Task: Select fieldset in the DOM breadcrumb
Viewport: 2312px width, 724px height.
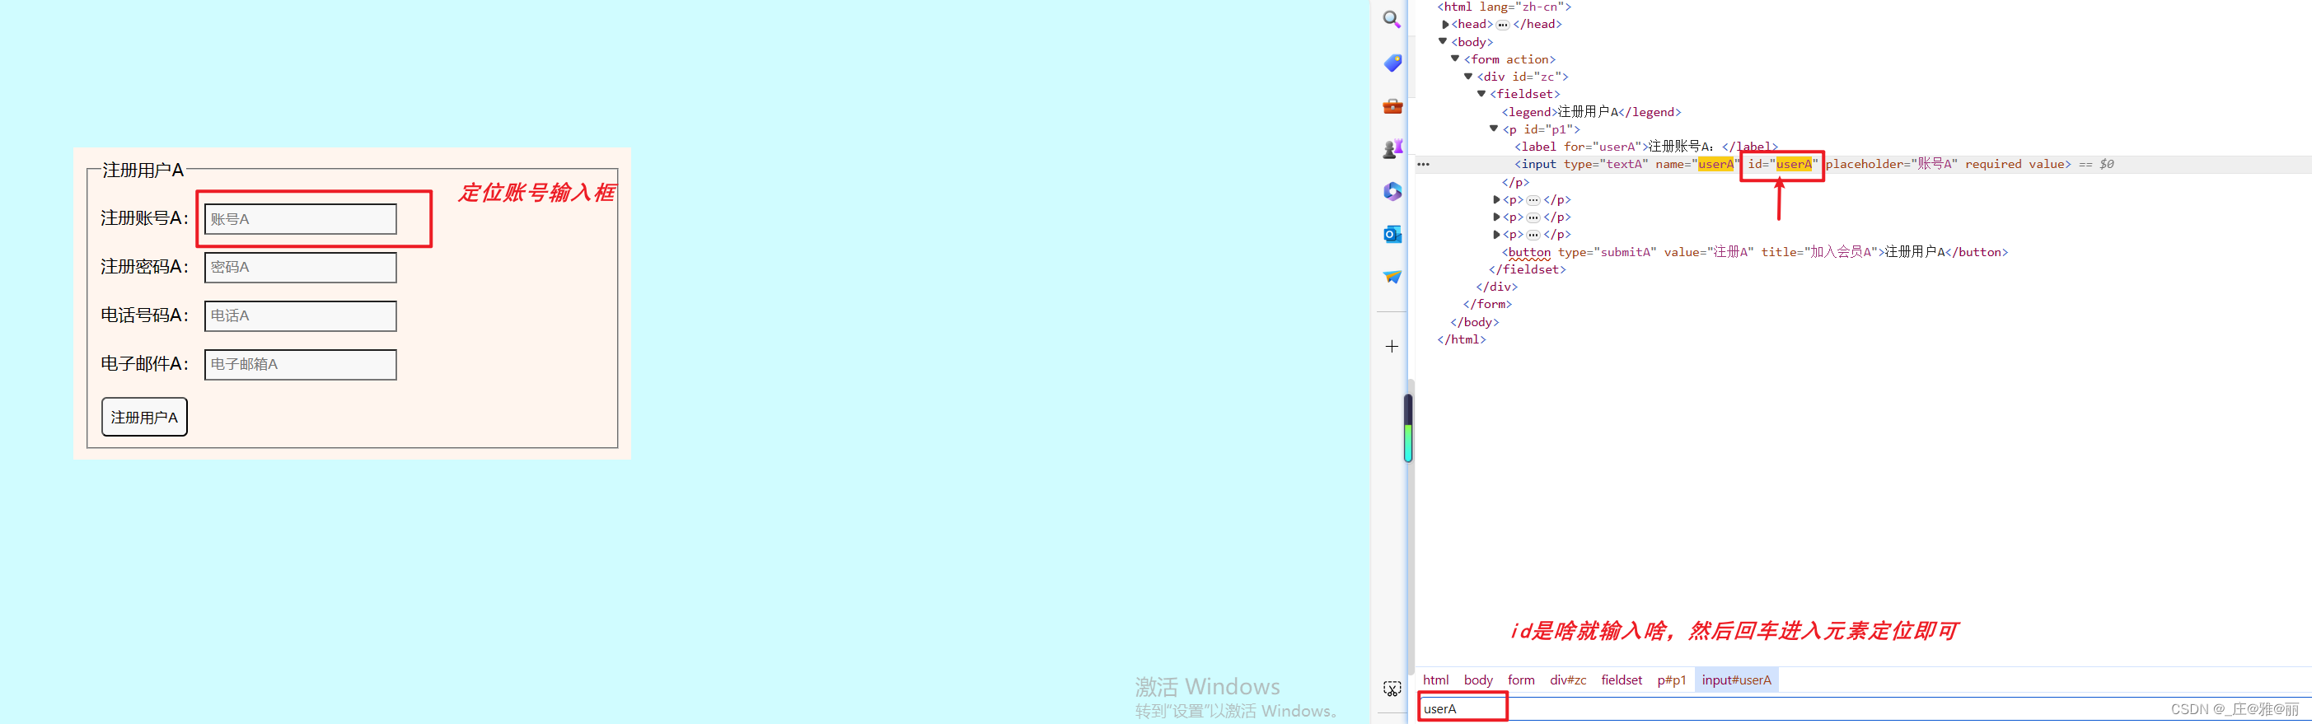Action: [1622, 680]
